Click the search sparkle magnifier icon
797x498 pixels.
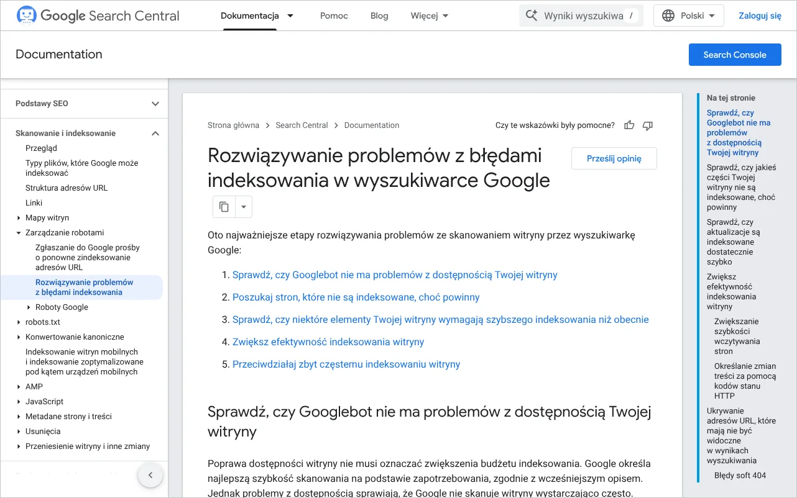coord(532,16)
